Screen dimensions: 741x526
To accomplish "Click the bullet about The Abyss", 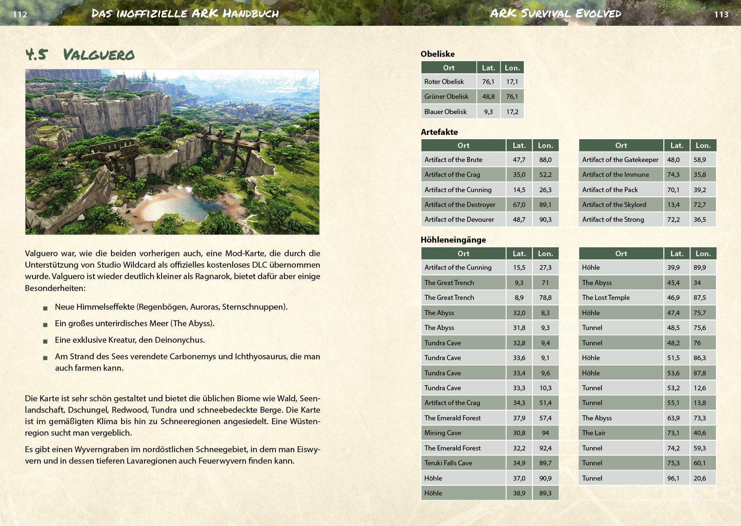I will click(x=134, y=323).
